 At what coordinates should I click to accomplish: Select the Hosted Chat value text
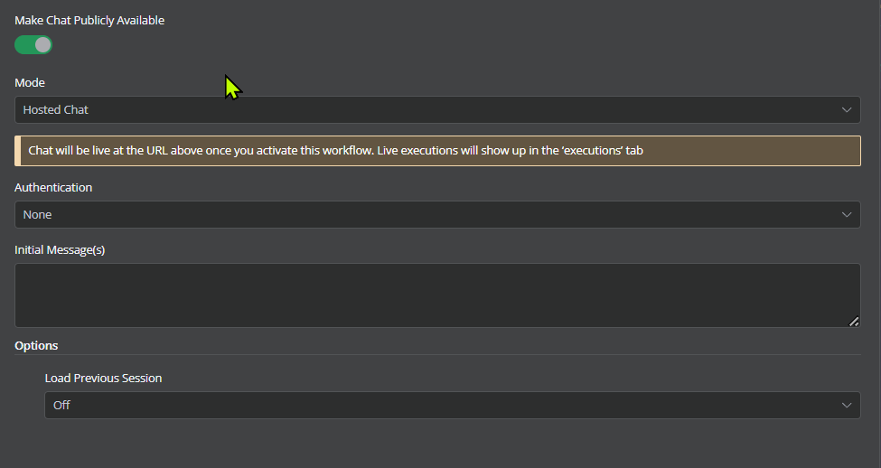click(x=56, y=109)
